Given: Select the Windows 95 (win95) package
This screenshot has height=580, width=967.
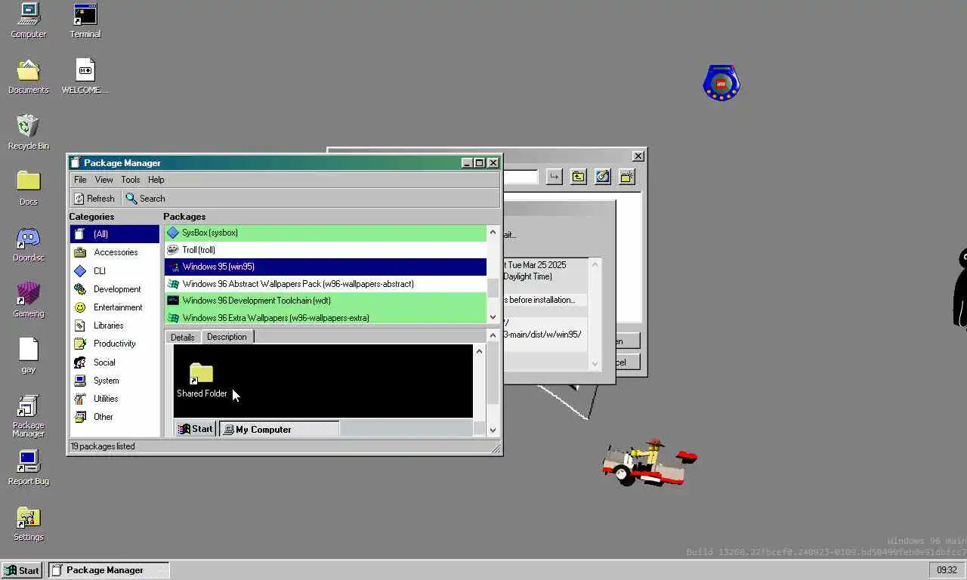Looking at the screenshot, I should [326, 267].
